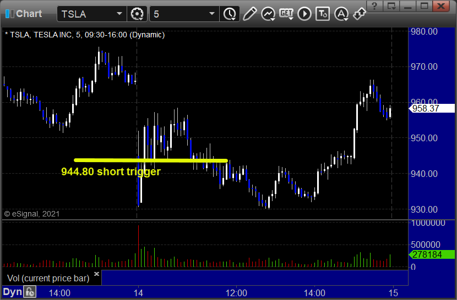Click the 15 date axis label
This screenshot has height=300, width=457.
point(393,293)
